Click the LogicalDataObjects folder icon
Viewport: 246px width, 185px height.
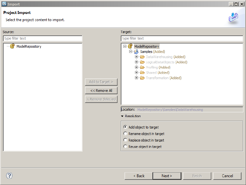(142, 62)
